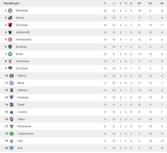
Task: Select the Botafogo row's points value
Action: (105, 47)
